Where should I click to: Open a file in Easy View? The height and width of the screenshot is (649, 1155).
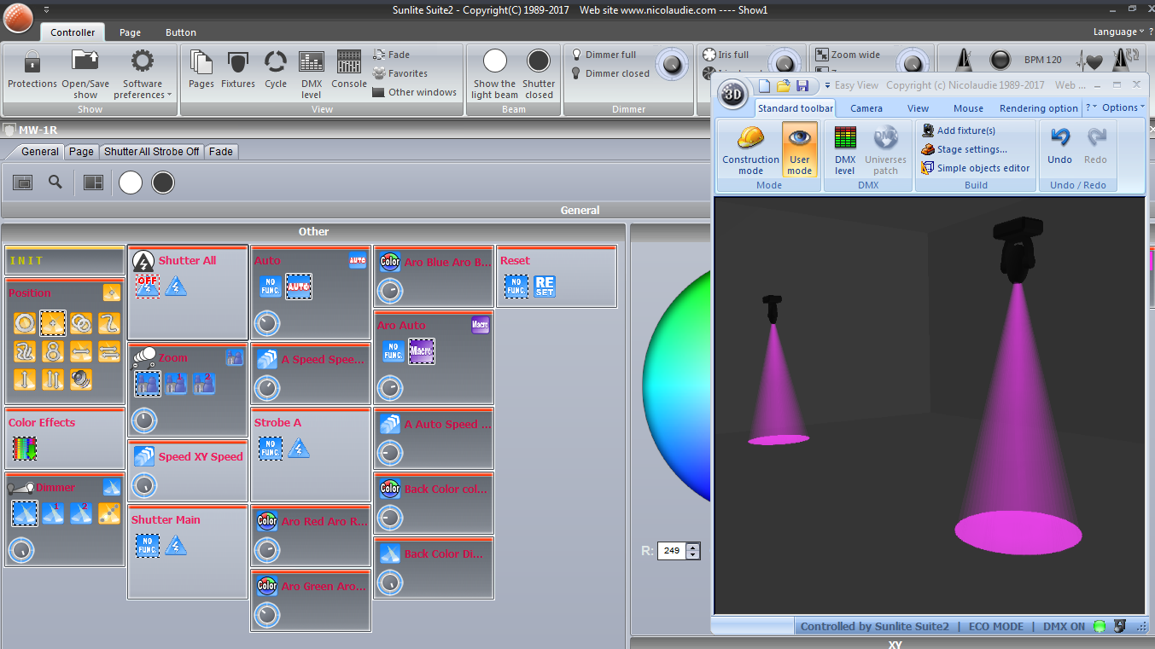coord(783,85)
